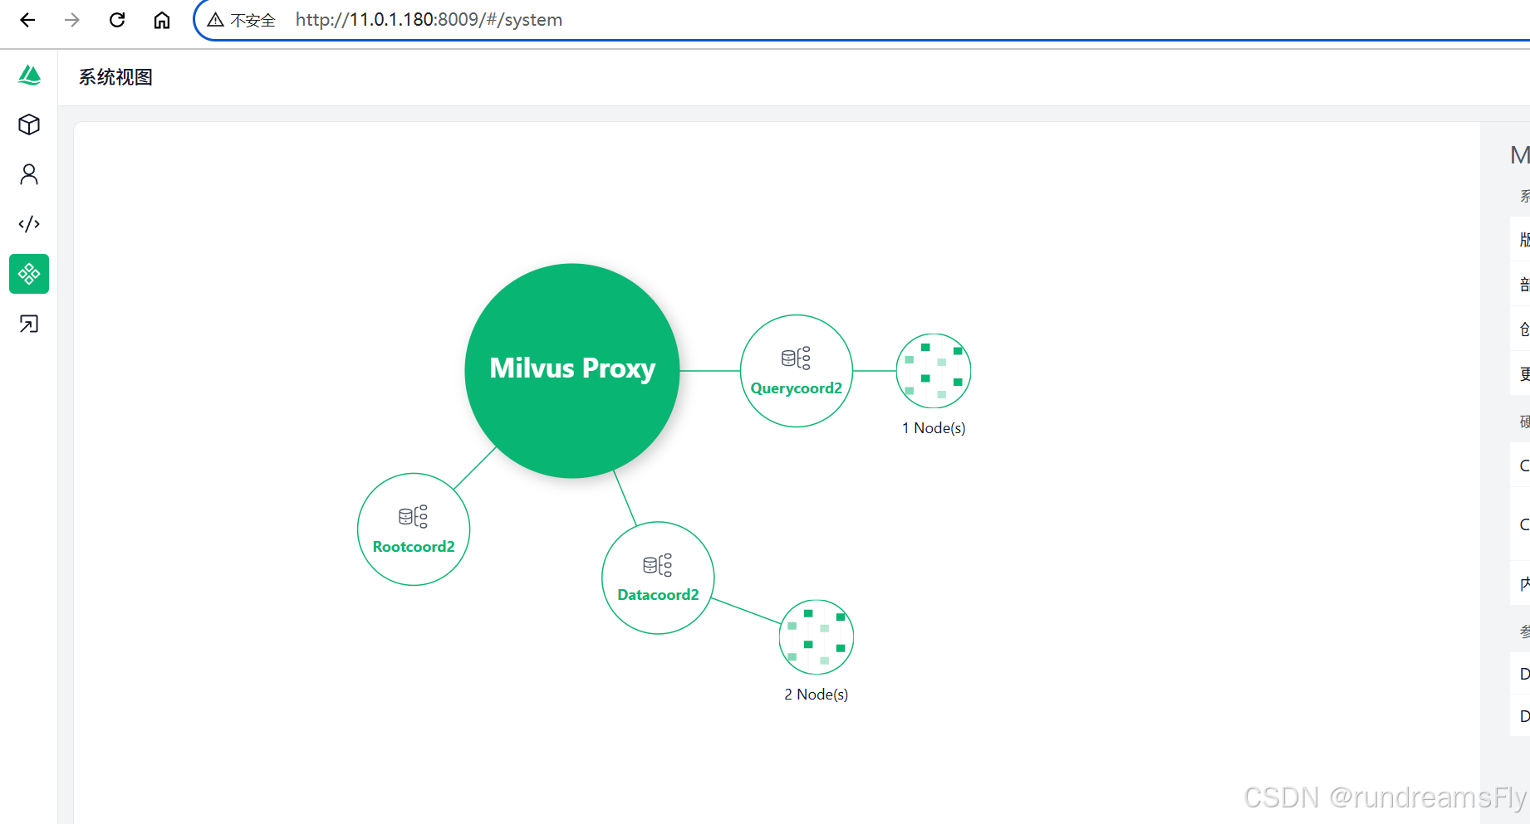Go back with the browser back arrow

click(27, 20)
